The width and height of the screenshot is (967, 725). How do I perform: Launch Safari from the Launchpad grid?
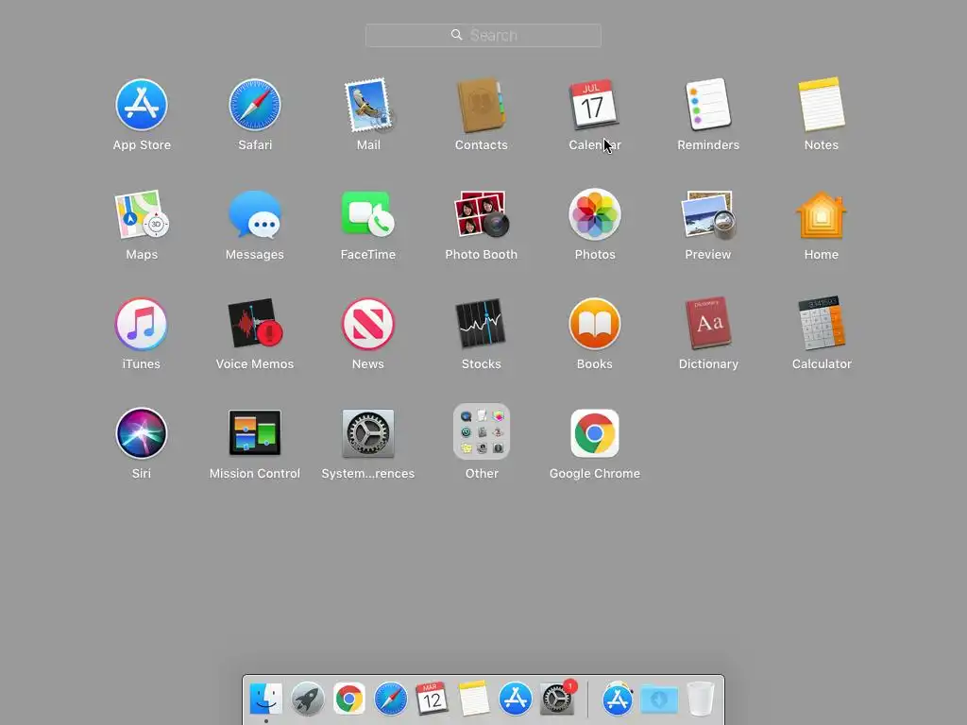click(255, 105)
